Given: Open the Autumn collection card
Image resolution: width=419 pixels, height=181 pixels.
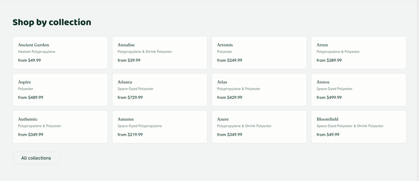Looking at the screenshot, I should 160,127.
